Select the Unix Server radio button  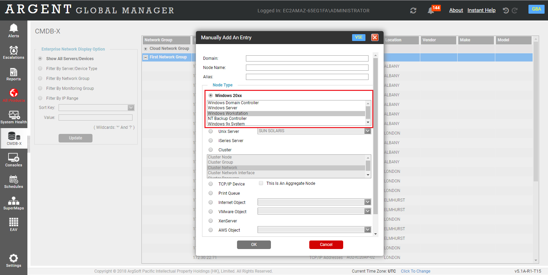click(x=211, y=132)
